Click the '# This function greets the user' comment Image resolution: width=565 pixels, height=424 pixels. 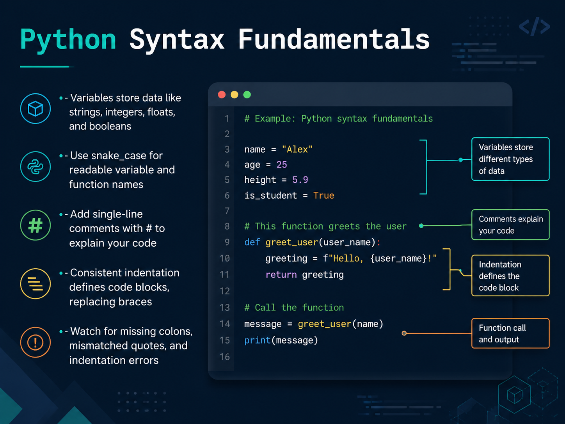[x=325, y=226]
